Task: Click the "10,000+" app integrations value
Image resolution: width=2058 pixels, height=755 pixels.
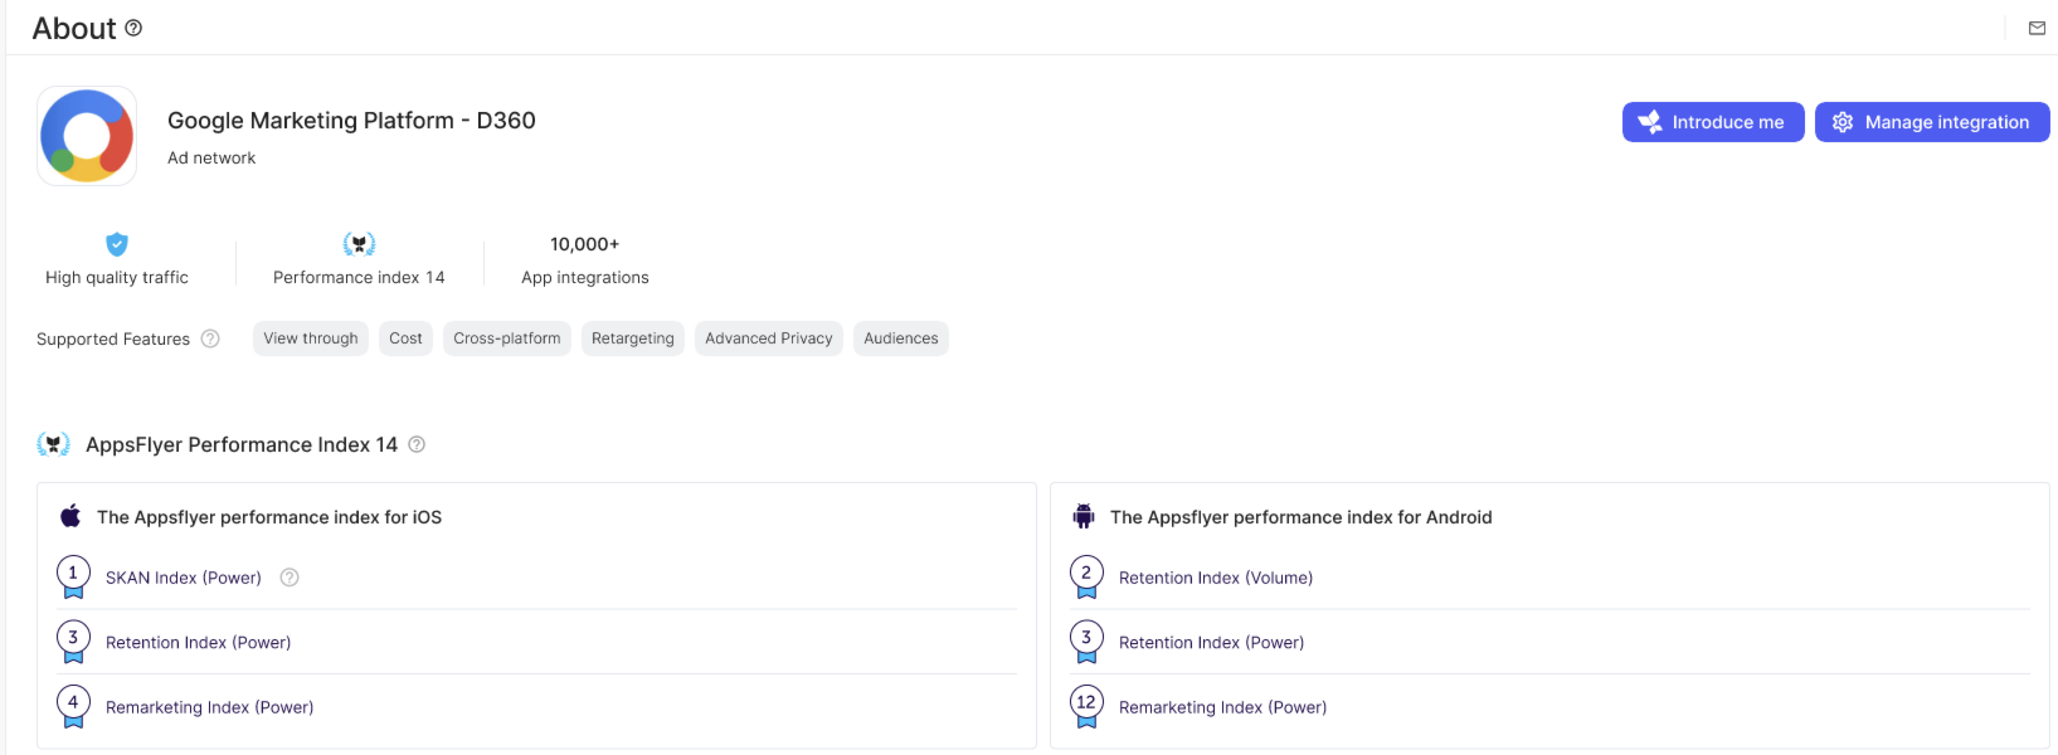Action: (x=585, y=243)
